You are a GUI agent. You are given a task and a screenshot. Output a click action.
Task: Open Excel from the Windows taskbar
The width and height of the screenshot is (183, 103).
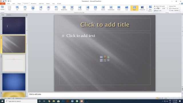tap(77, 101)
